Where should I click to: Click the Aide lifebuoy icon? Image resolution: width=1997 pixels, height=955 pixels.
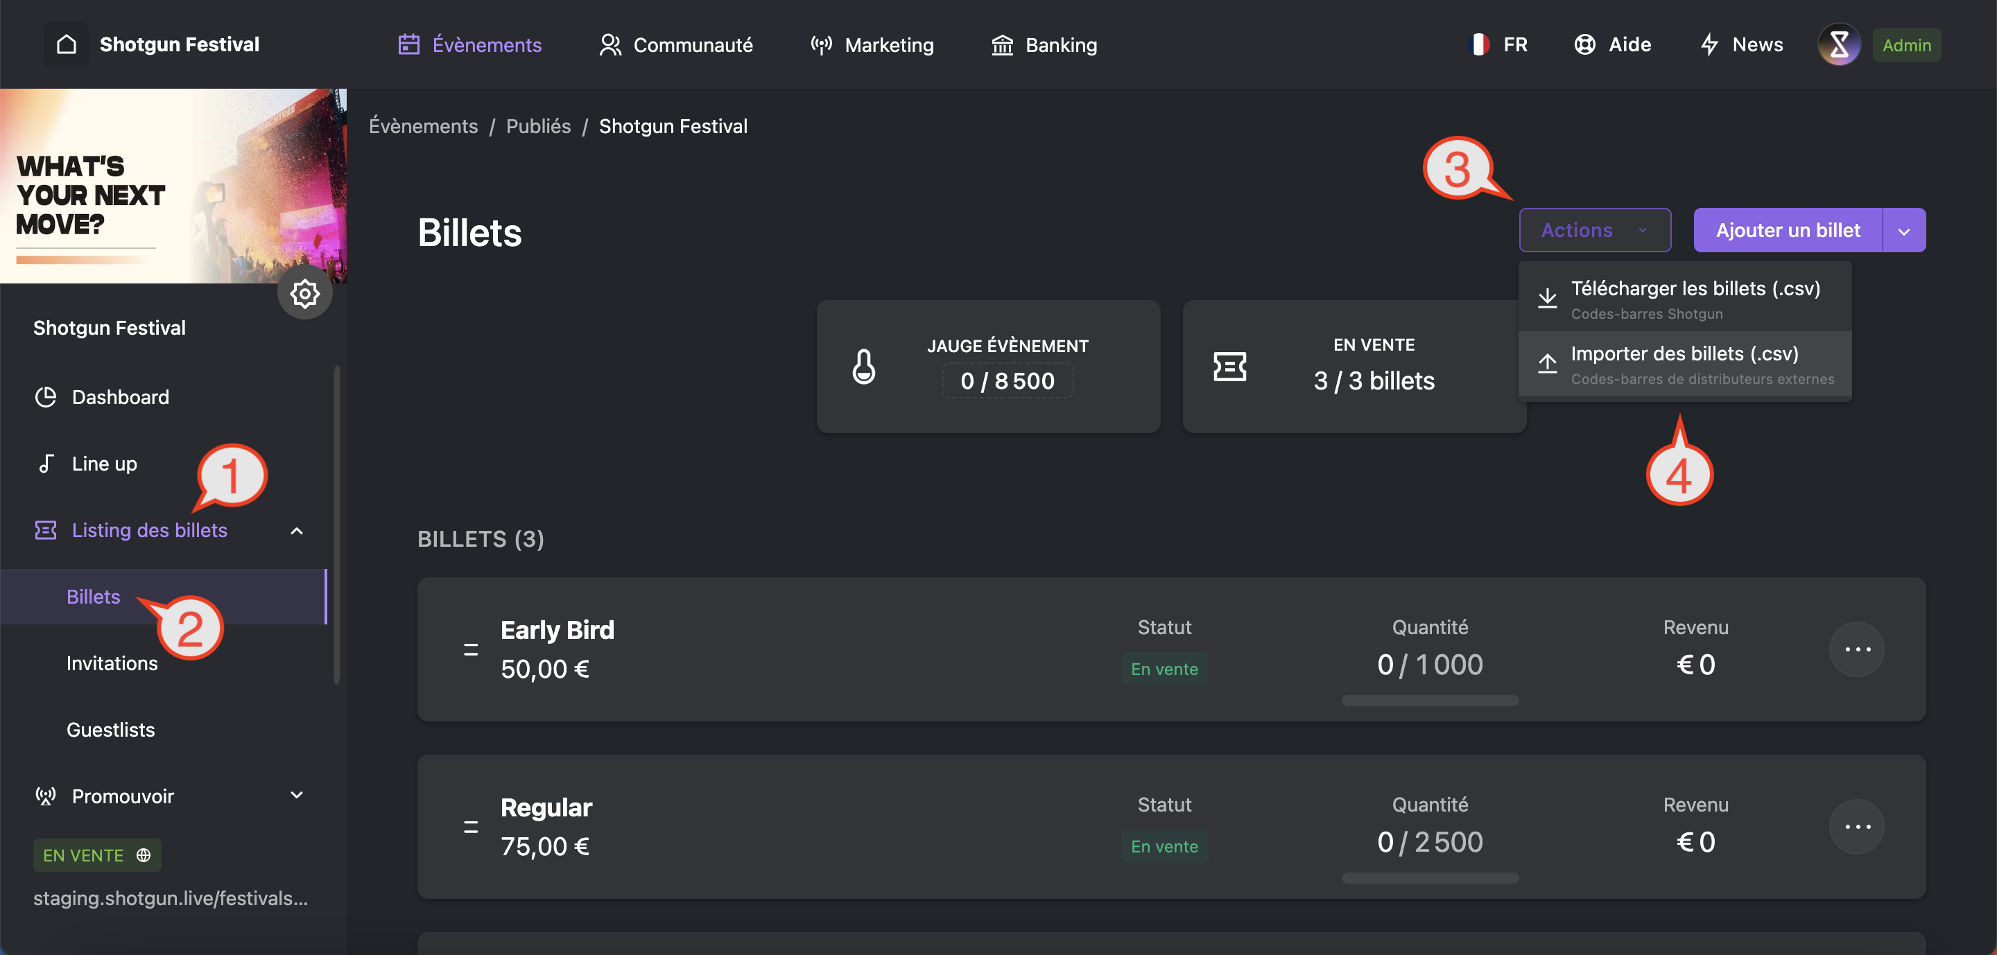point(1584,44)
